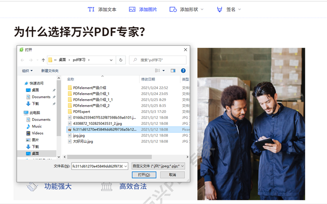Image resolution: width=327 pixels, height=204 pixels.
Task: Select the 添加文本 (Add Text) tool
Action: click(102, 9)
